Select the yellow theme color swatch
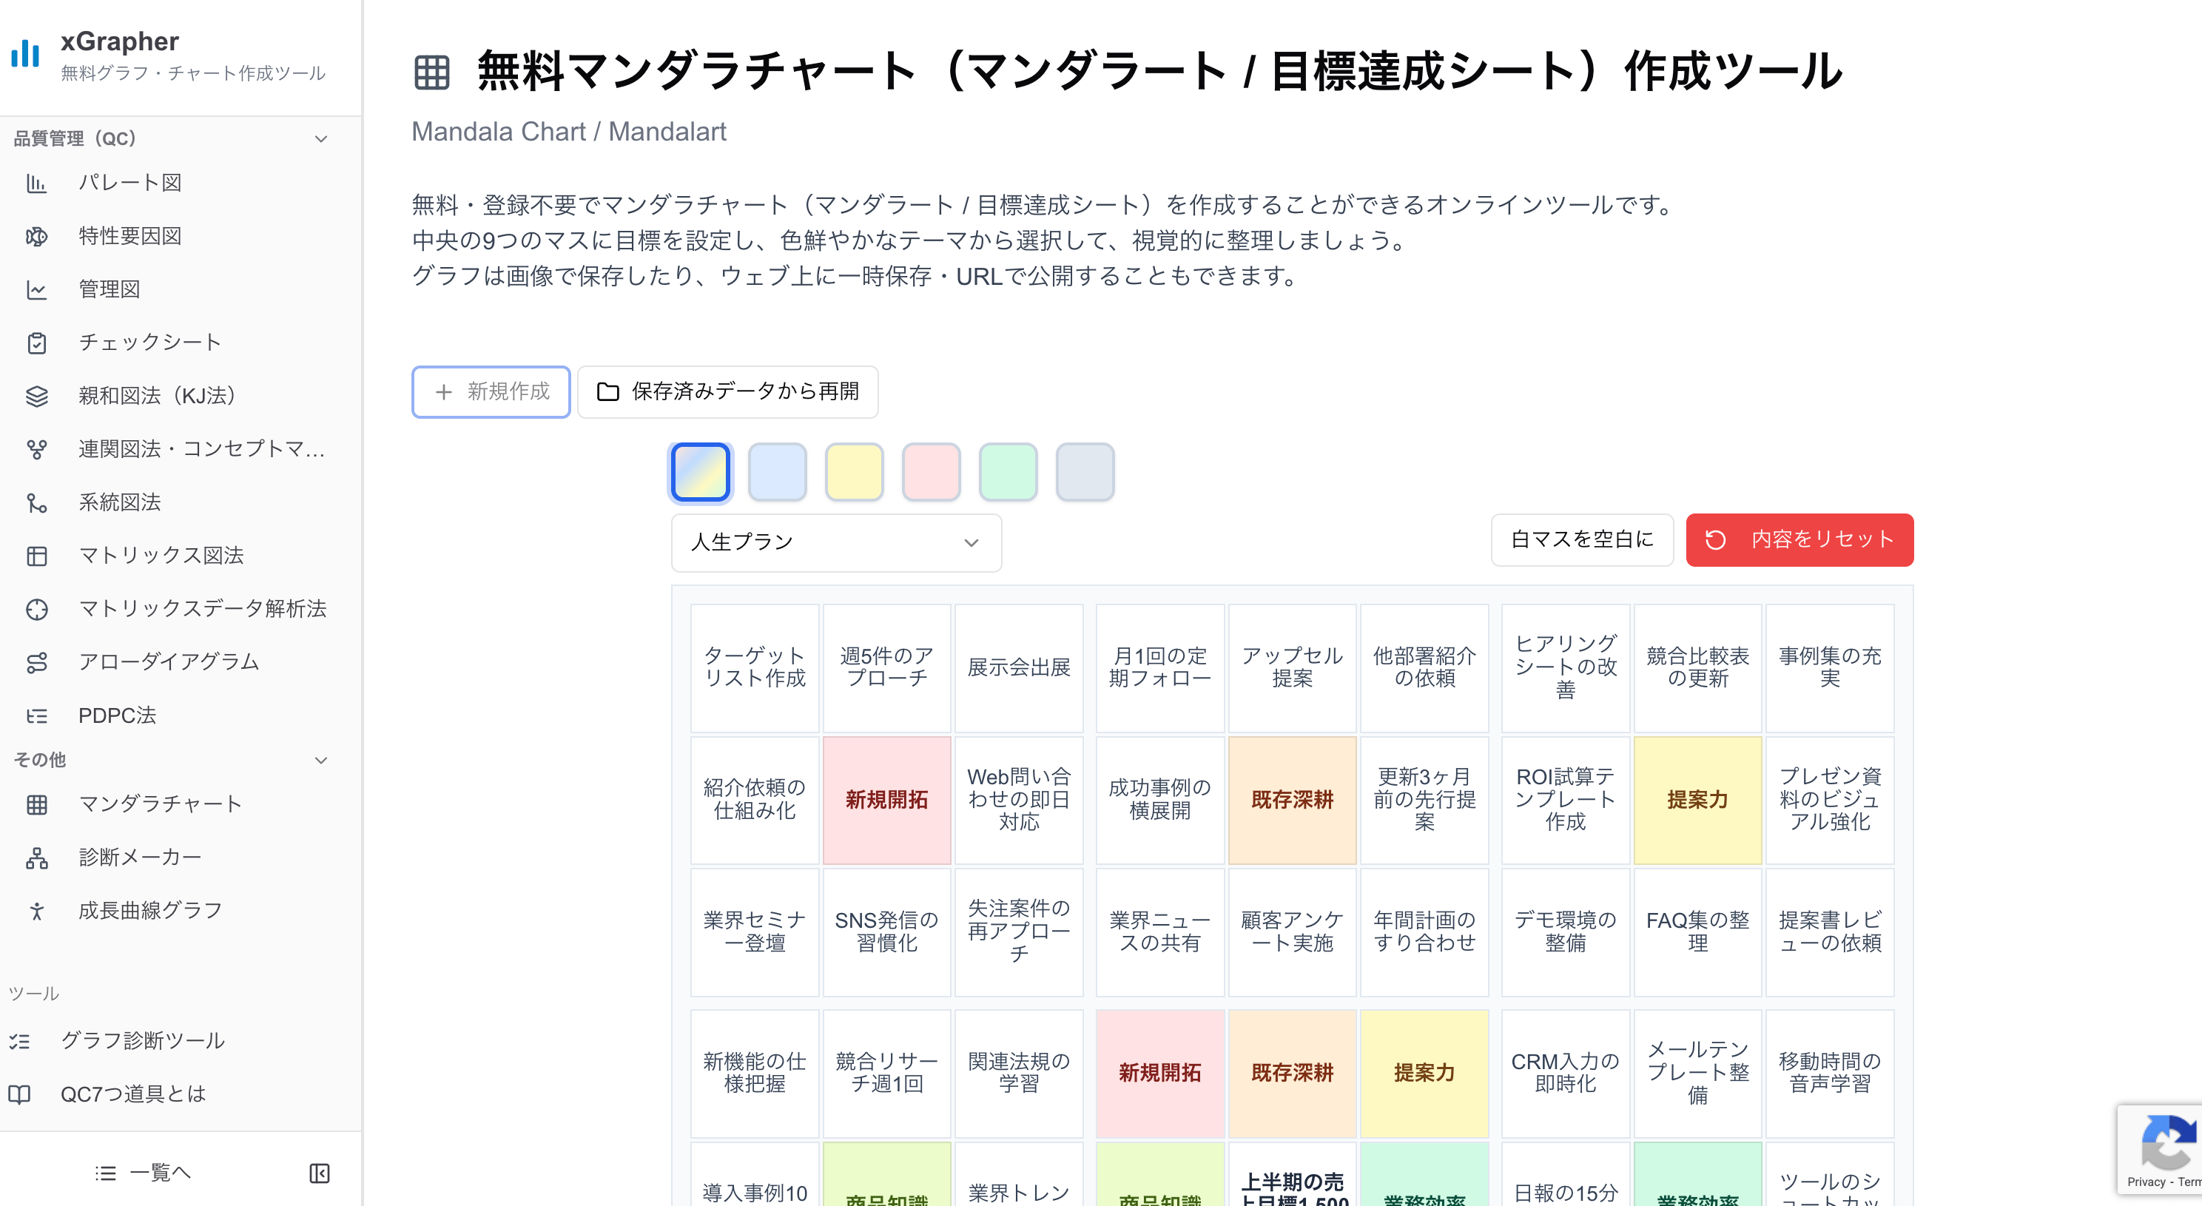 854,471
